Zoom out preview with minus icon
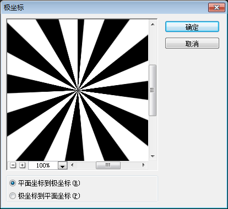Image resolution: width=228 pixels, height=209 pixels. pyautogui.click(x=13, y=165)
